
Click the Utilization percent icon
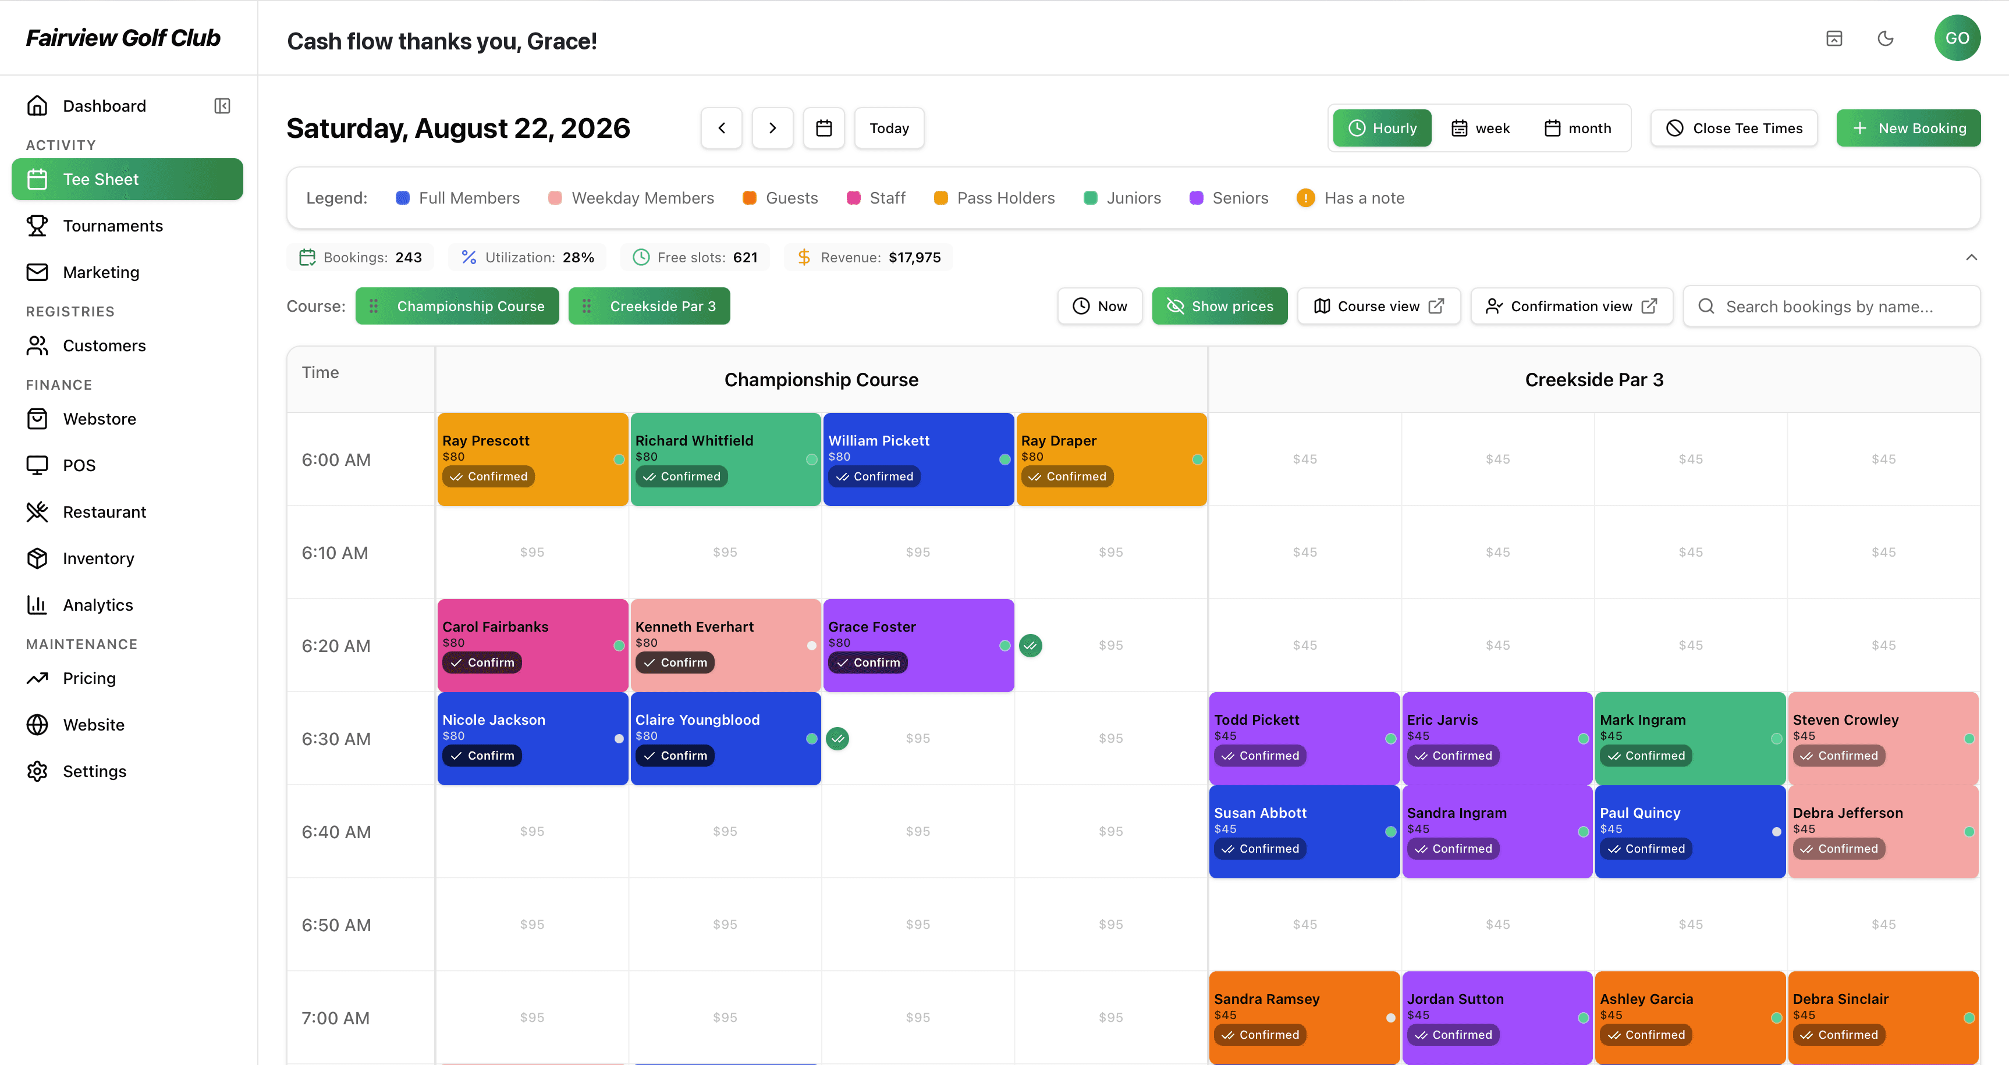tap(468, 257)
